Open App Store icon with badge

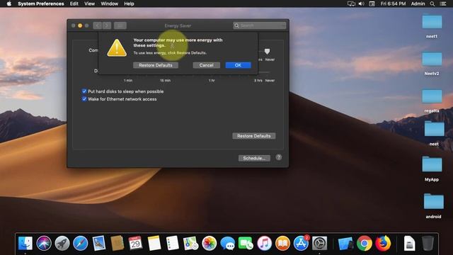301,243
